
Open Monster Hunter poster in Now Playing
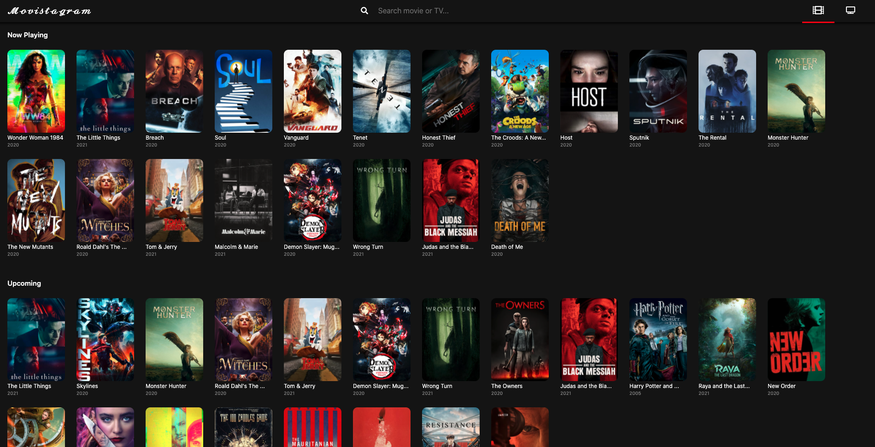point(796,91)
